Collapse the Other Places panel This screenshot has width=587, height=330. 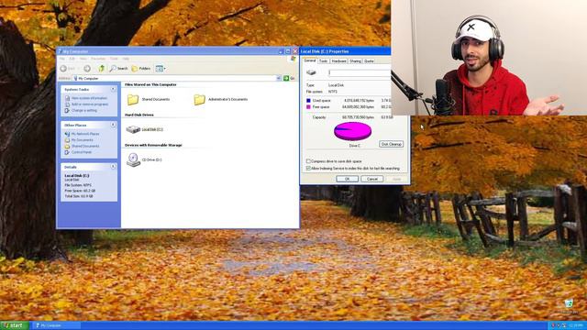click(113, 125)
